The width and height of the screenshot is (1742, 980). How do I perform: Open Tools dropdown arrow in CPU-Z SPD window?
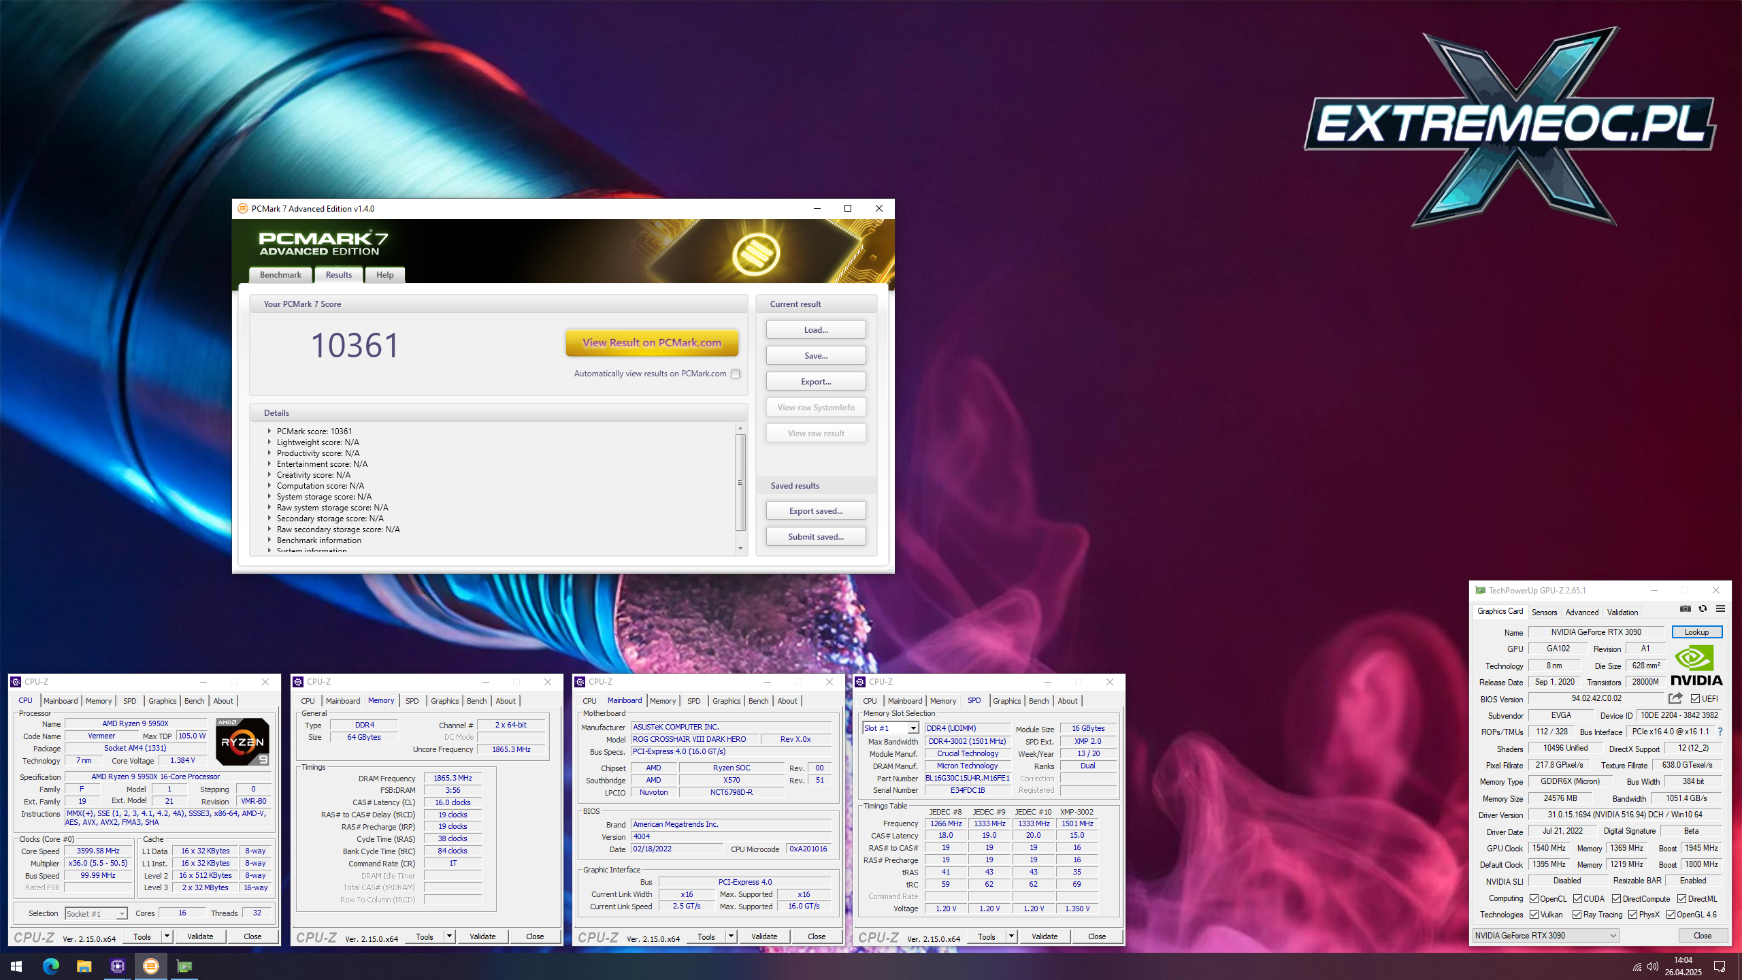pos(1011,936)
